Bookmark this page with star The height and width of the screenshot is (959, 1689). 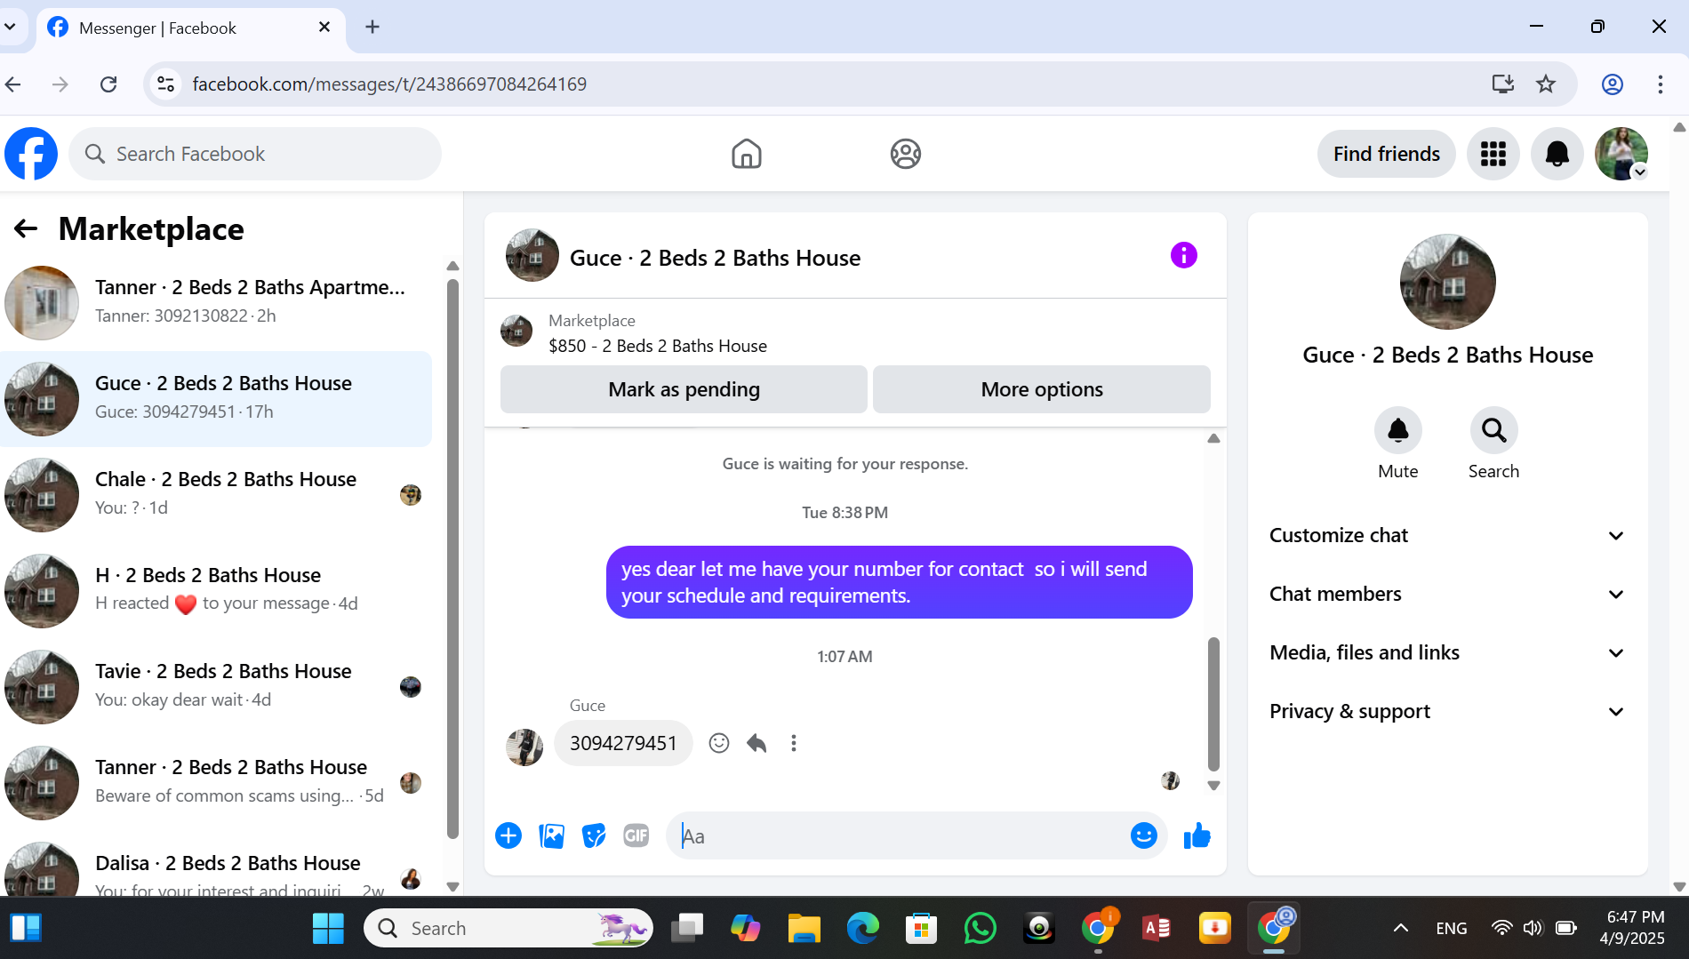pyautogui.click(x=1546, y=84)
